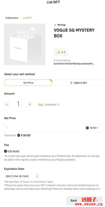Click the breadcrumb chevron separator after Collections
Image resolution: width=105 pixels, height=207 pixels.
20,18
